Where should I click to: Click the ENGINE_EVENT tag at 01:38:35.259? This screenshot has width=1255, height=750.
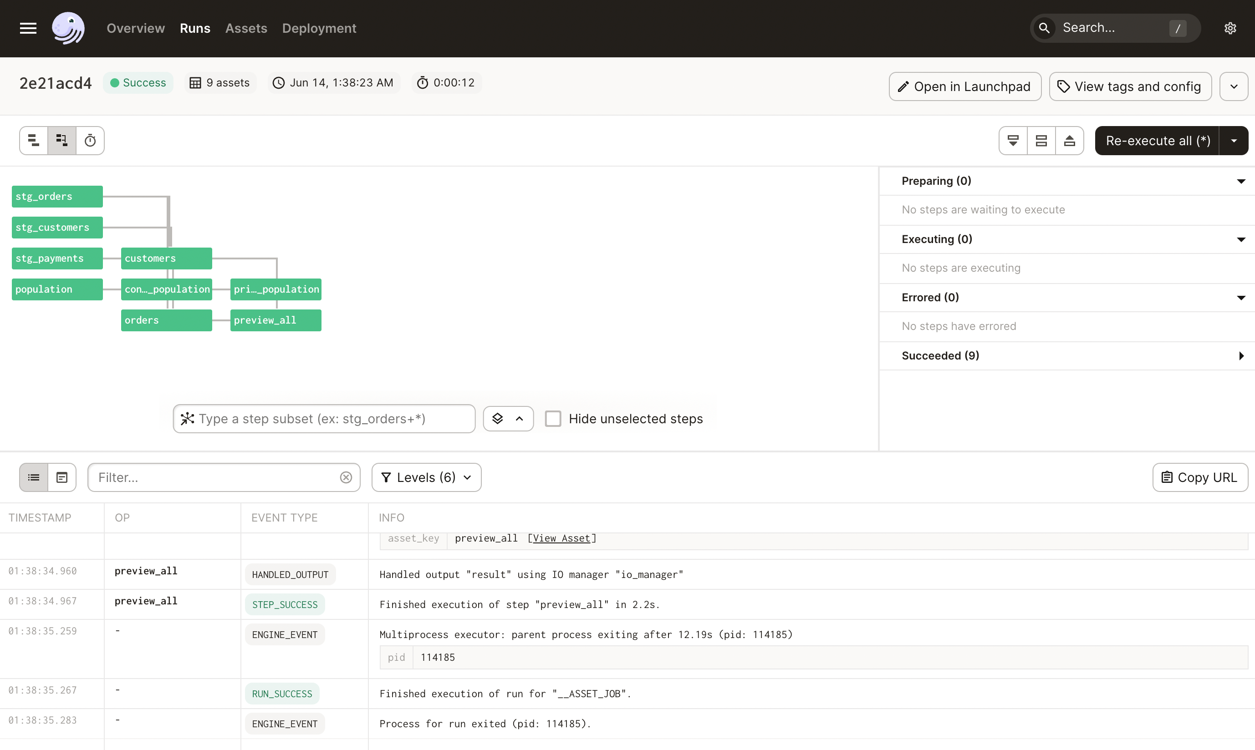(285, 635)
